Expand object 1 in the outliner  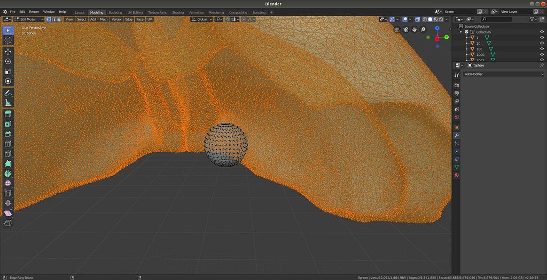click(467, 38)
